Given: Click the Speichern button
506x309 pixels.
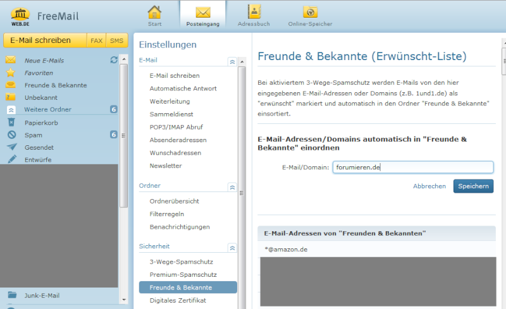Looking at the screenshot, I should (473, 186).
